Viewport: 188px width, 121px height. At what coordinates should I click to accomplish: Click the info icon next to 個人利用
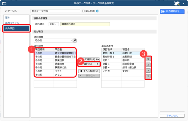(x=97, y=11)
